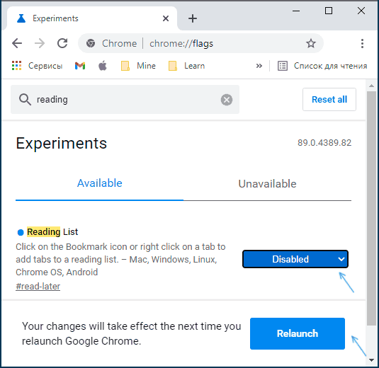Click the address bar URL chrome://flags

click(181, 43)
